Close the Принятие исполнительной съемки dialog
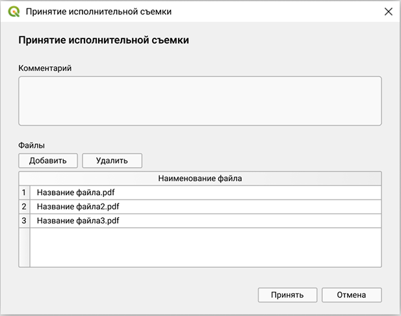The width and height of the screenshot is (401, 316). pyautogui.click(x=388, y=11)
